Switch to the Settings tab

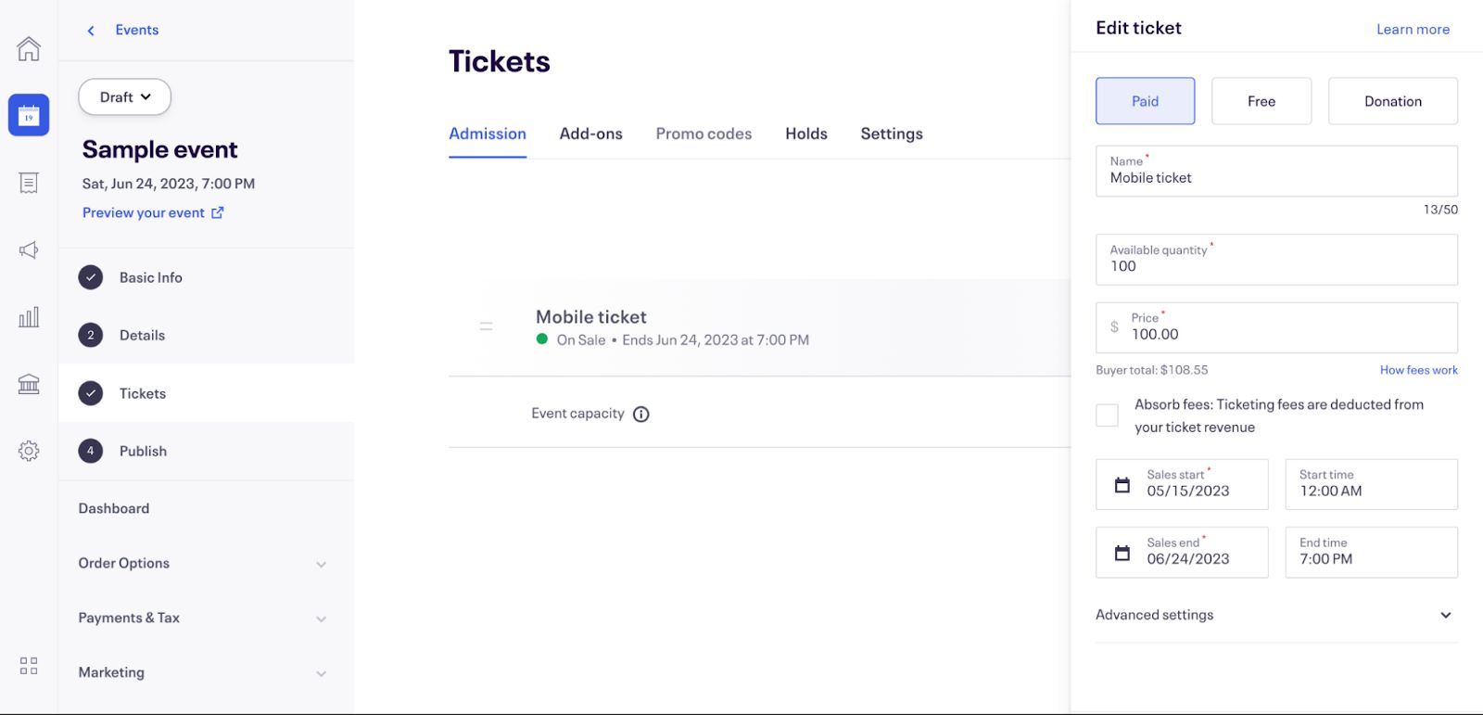892,134
